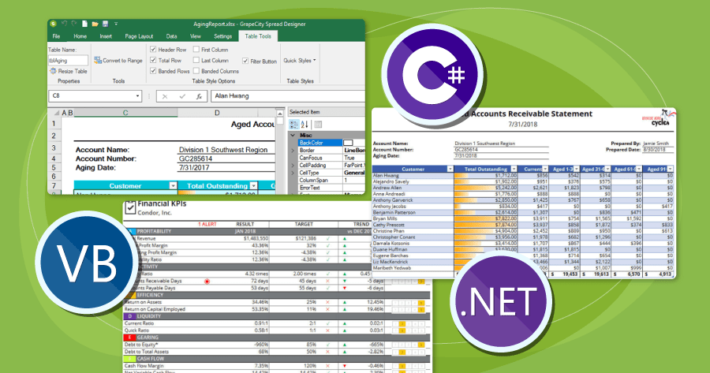Viewport: 710px width, 373px height.
Task: Expand the CellPadding property
Action: tap(293, 166)
